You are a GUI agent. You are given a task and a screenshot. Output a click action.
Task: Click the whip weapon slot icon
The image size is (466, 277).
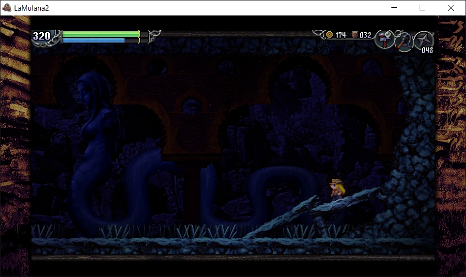[404, 41]
